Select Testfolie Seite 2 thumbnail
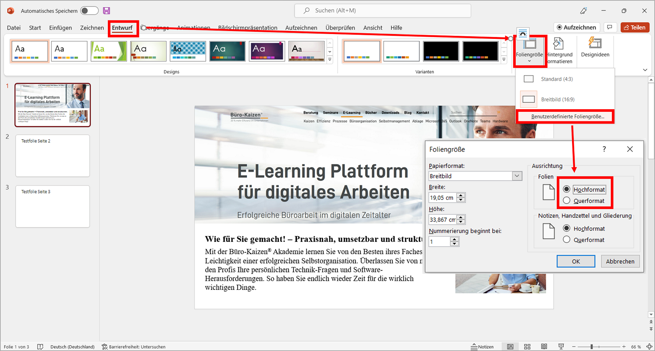Screen dimensions: 655x351 [53, 156]
